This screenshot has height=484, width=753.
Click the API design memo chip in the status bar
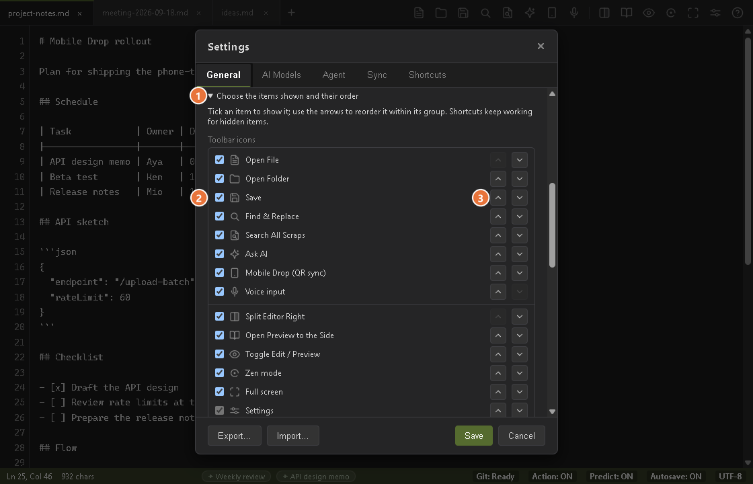[316, 477]
